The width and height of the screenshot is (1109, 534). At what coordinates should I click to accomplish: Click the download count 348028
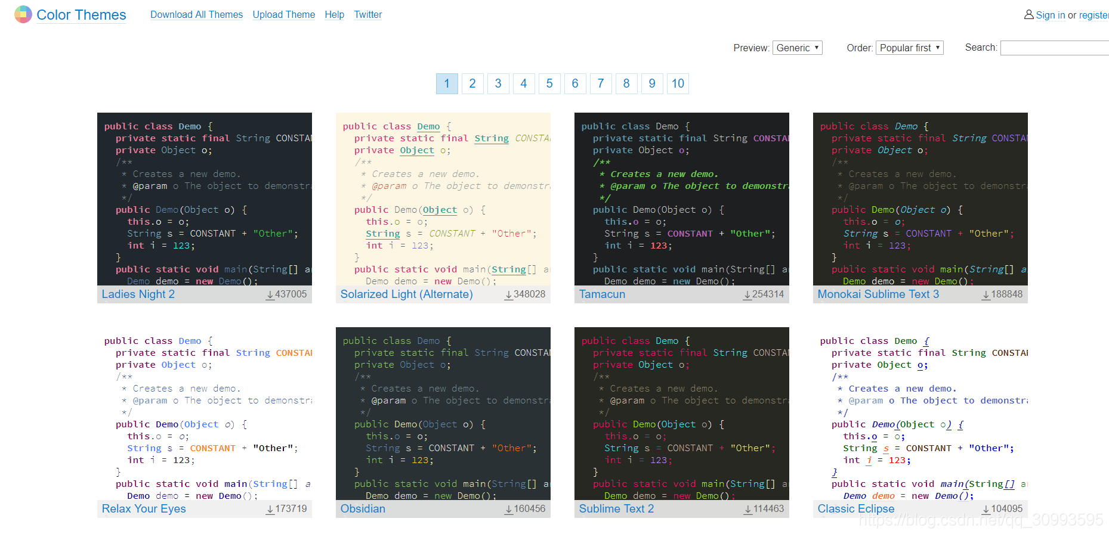(x=530, y=294)
